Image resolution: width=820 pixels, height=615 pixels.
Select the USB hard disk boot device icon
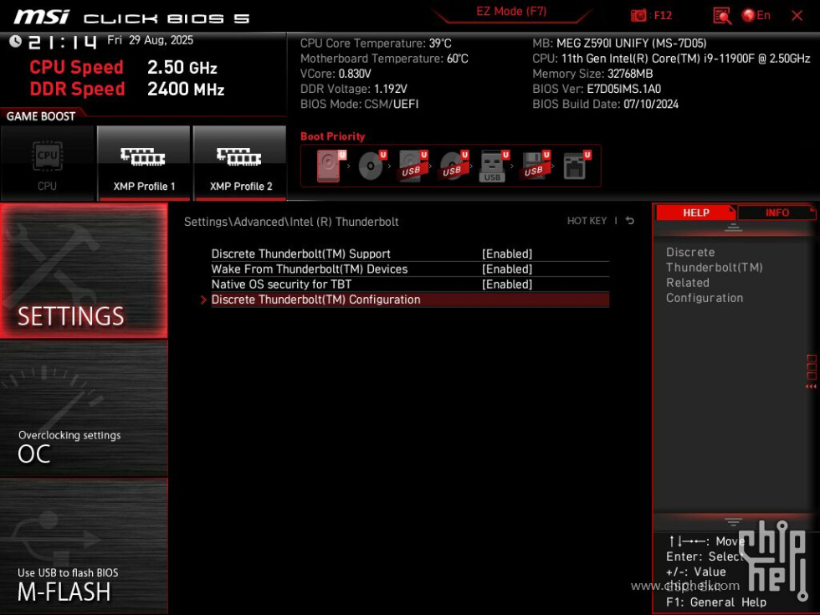(x=413, y=166)
